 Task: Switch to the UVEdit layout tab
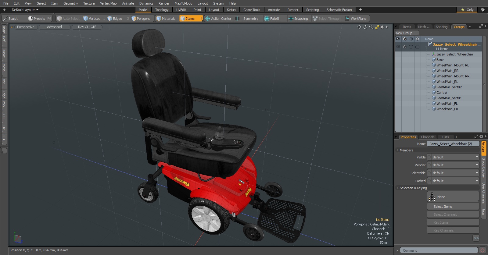181,10
